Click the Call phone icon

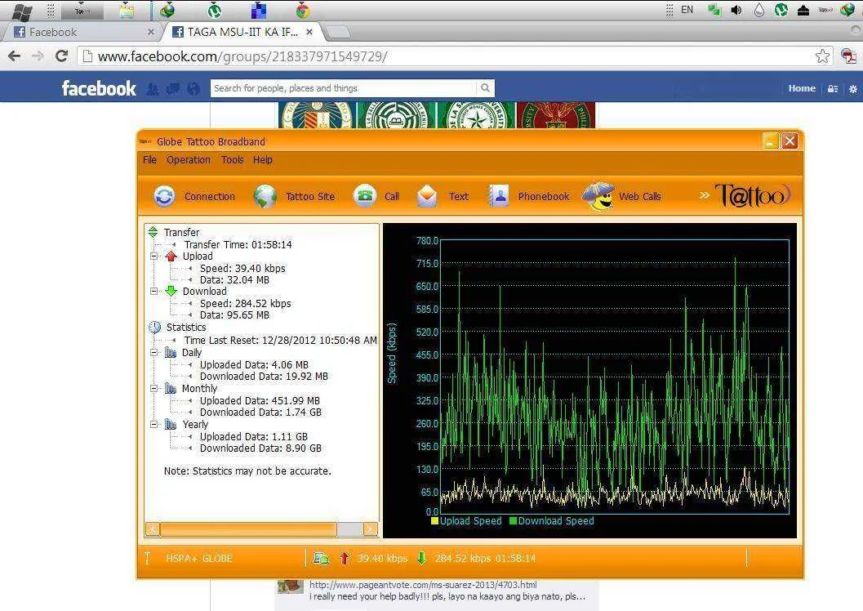(x=364, y=196)
